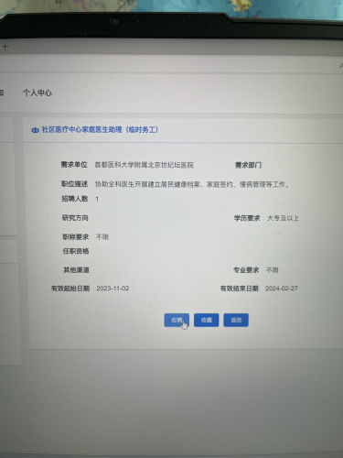The height and width of the screenshot is (458, 343).
Task: Click the start date 2023-11-02
Action: tap(113, 289)
